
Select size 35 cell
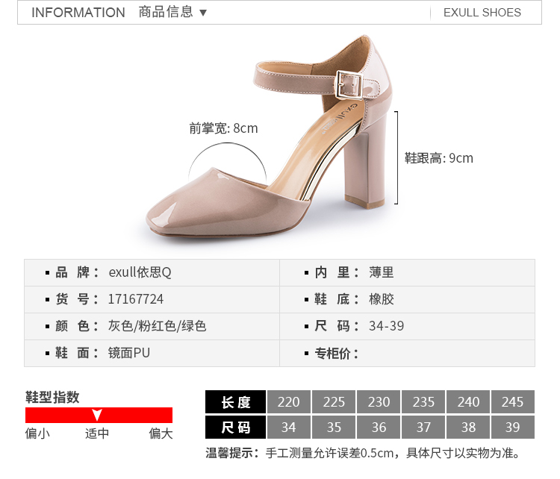pos(334,427)
